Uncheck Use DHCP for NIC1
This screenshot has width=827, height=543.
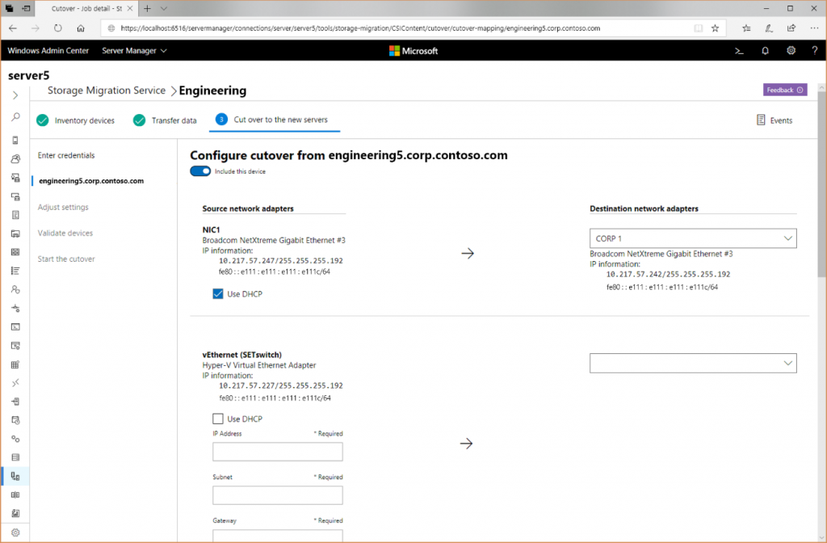pos(218,294)
